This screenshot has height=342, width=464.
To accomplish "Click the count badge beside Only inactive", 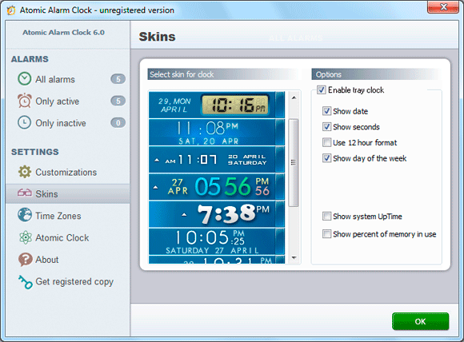I will click(118, 123).
